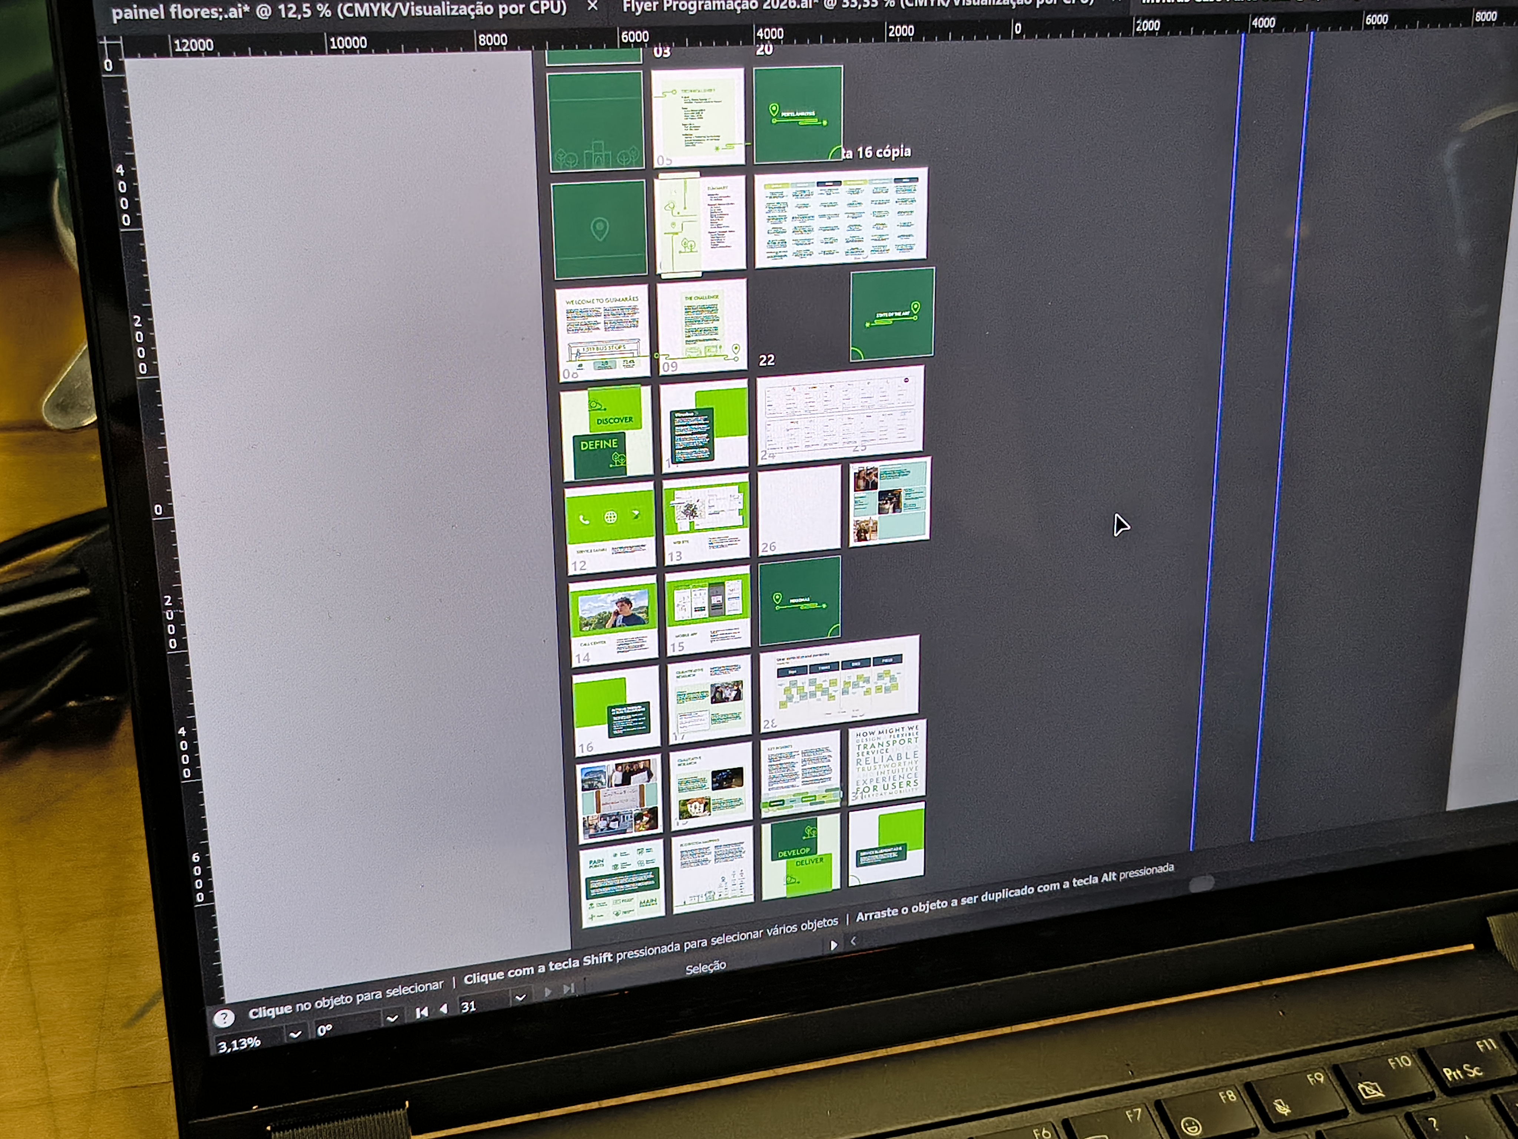Open the rotation angle dropdown
This screenshot has width=1518, height=1139.
392,1018
